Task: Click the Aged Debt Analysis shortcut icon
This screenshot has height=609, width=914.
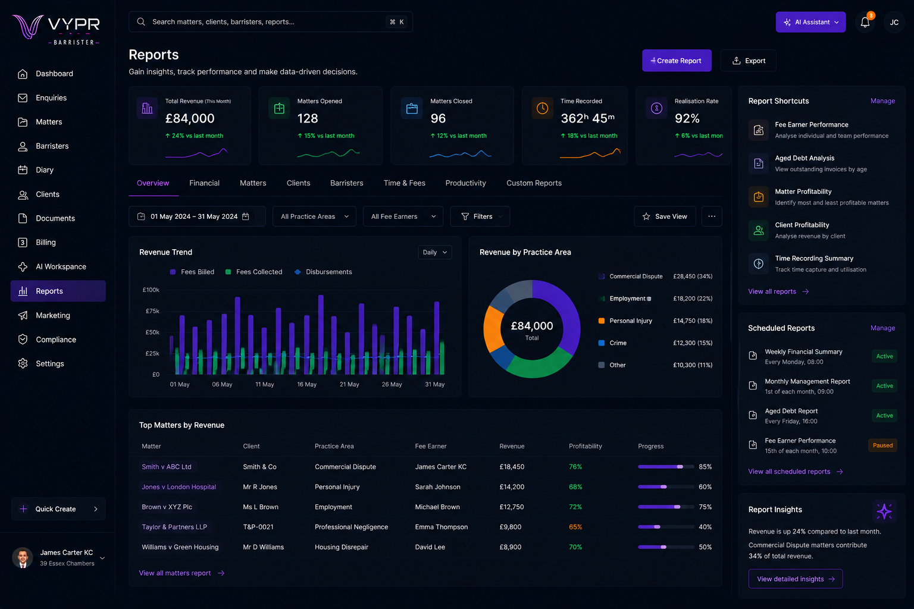Action: pos(759,163)
